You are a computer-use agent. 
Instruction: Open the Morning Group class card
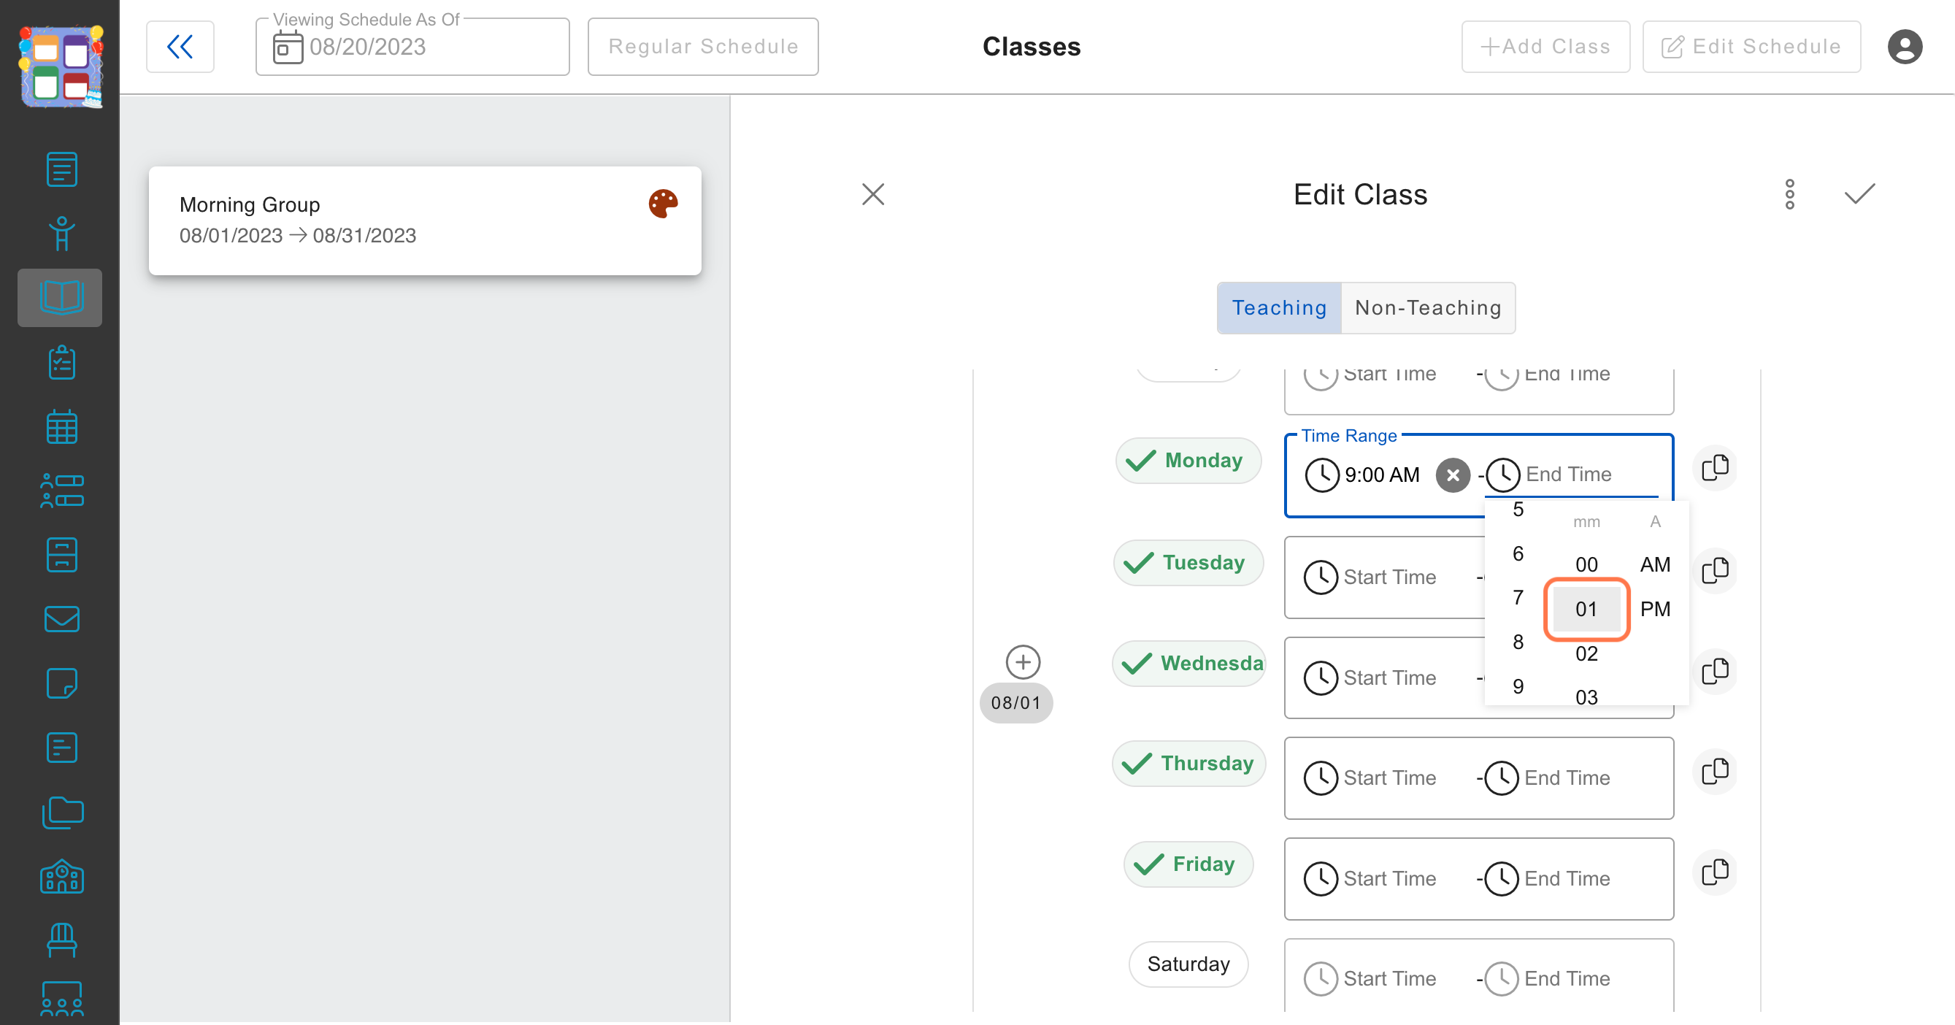point(424,220)
